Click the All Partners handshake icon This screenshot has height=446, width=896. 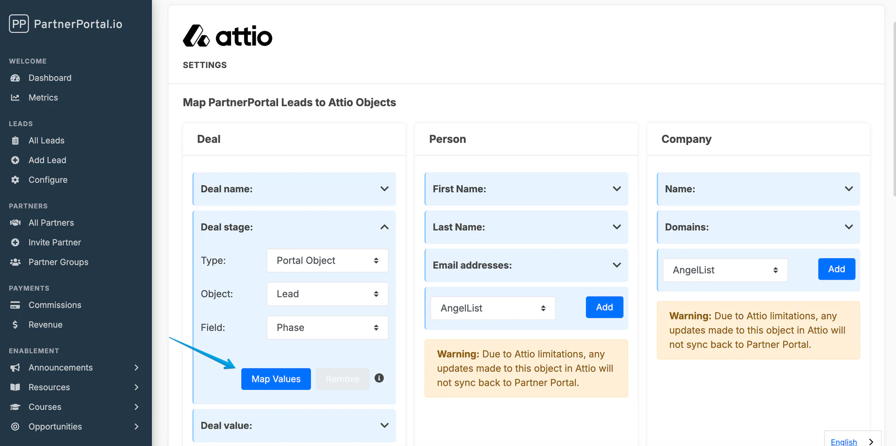[15, 223]
